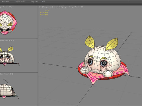Switch to the Object Paint tab
Viewport: 142px width, 106px height.
(20, 2)
